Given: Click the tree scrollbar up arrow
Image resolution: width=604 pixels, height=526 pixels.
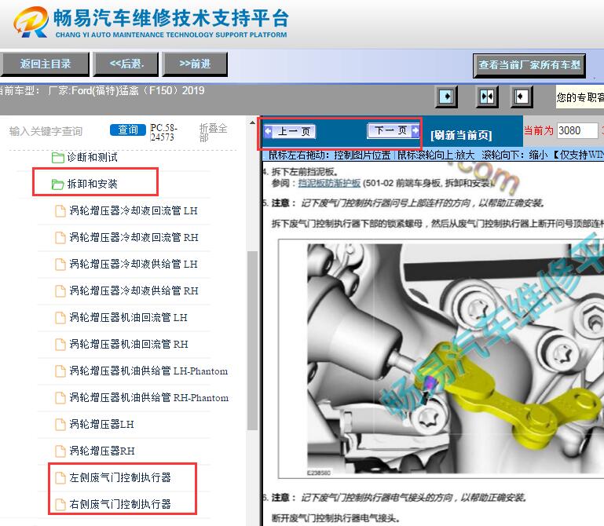Looking at the screenshot, I should pos(253,122).
